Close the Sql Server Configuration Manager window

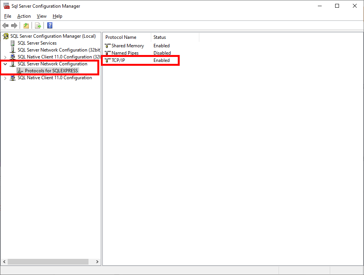pyautogui.click(x=355, y=6)
